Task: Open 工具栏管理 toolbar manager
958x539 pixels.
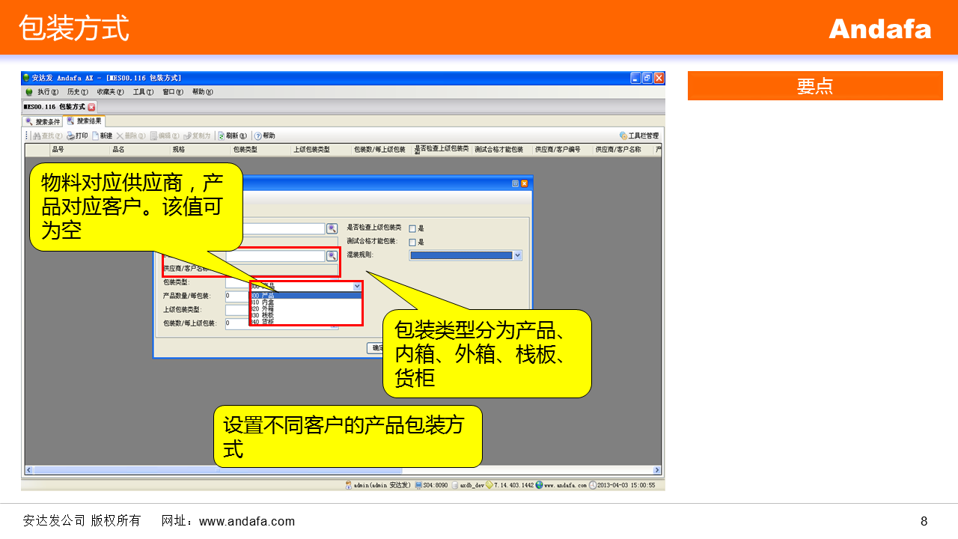Action: tap(638, 135)
